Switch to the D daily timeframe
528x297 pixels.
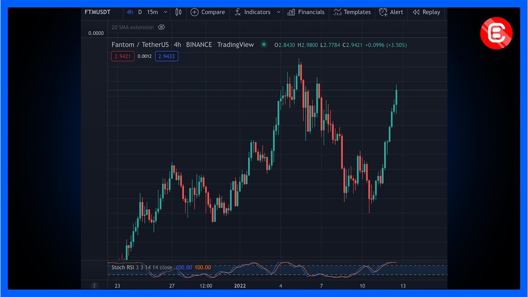(x=140, y=12)
